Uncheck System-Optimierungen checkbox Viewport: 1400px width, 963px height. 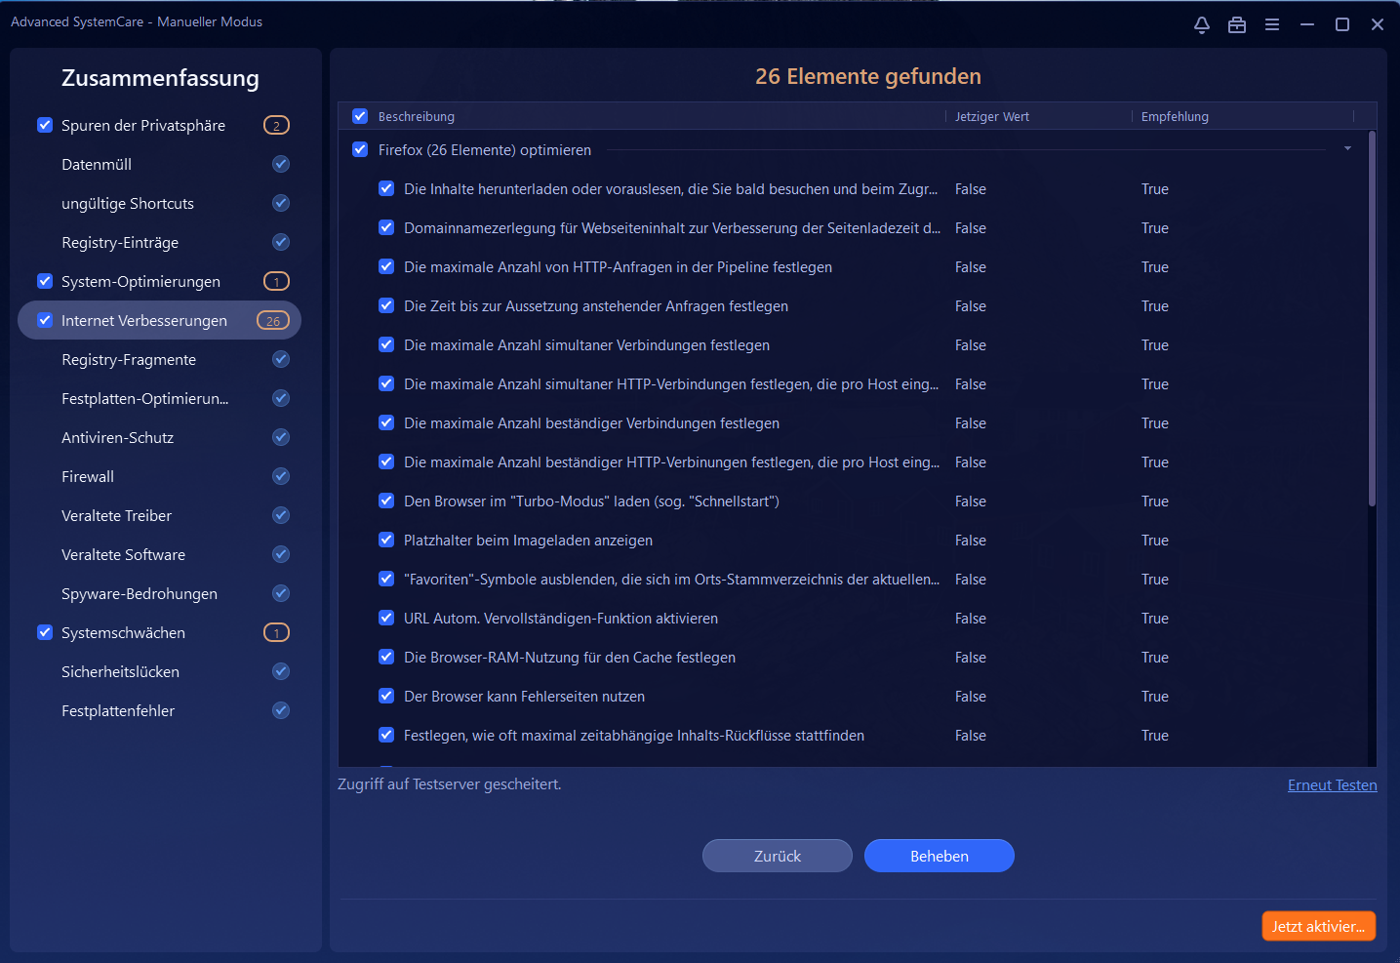pyautogui.click(x=45, y=281)
